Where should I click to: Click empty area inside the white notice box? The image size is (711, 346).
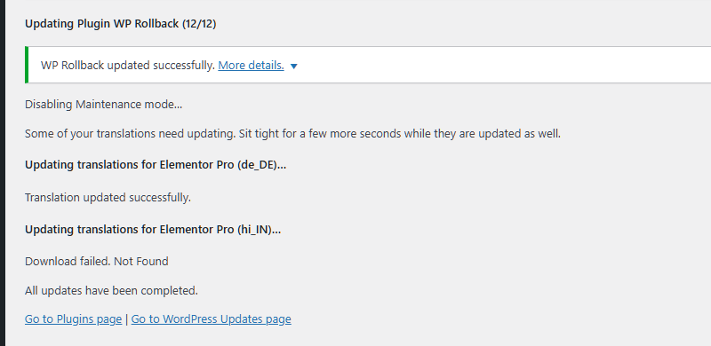point(499,66)
